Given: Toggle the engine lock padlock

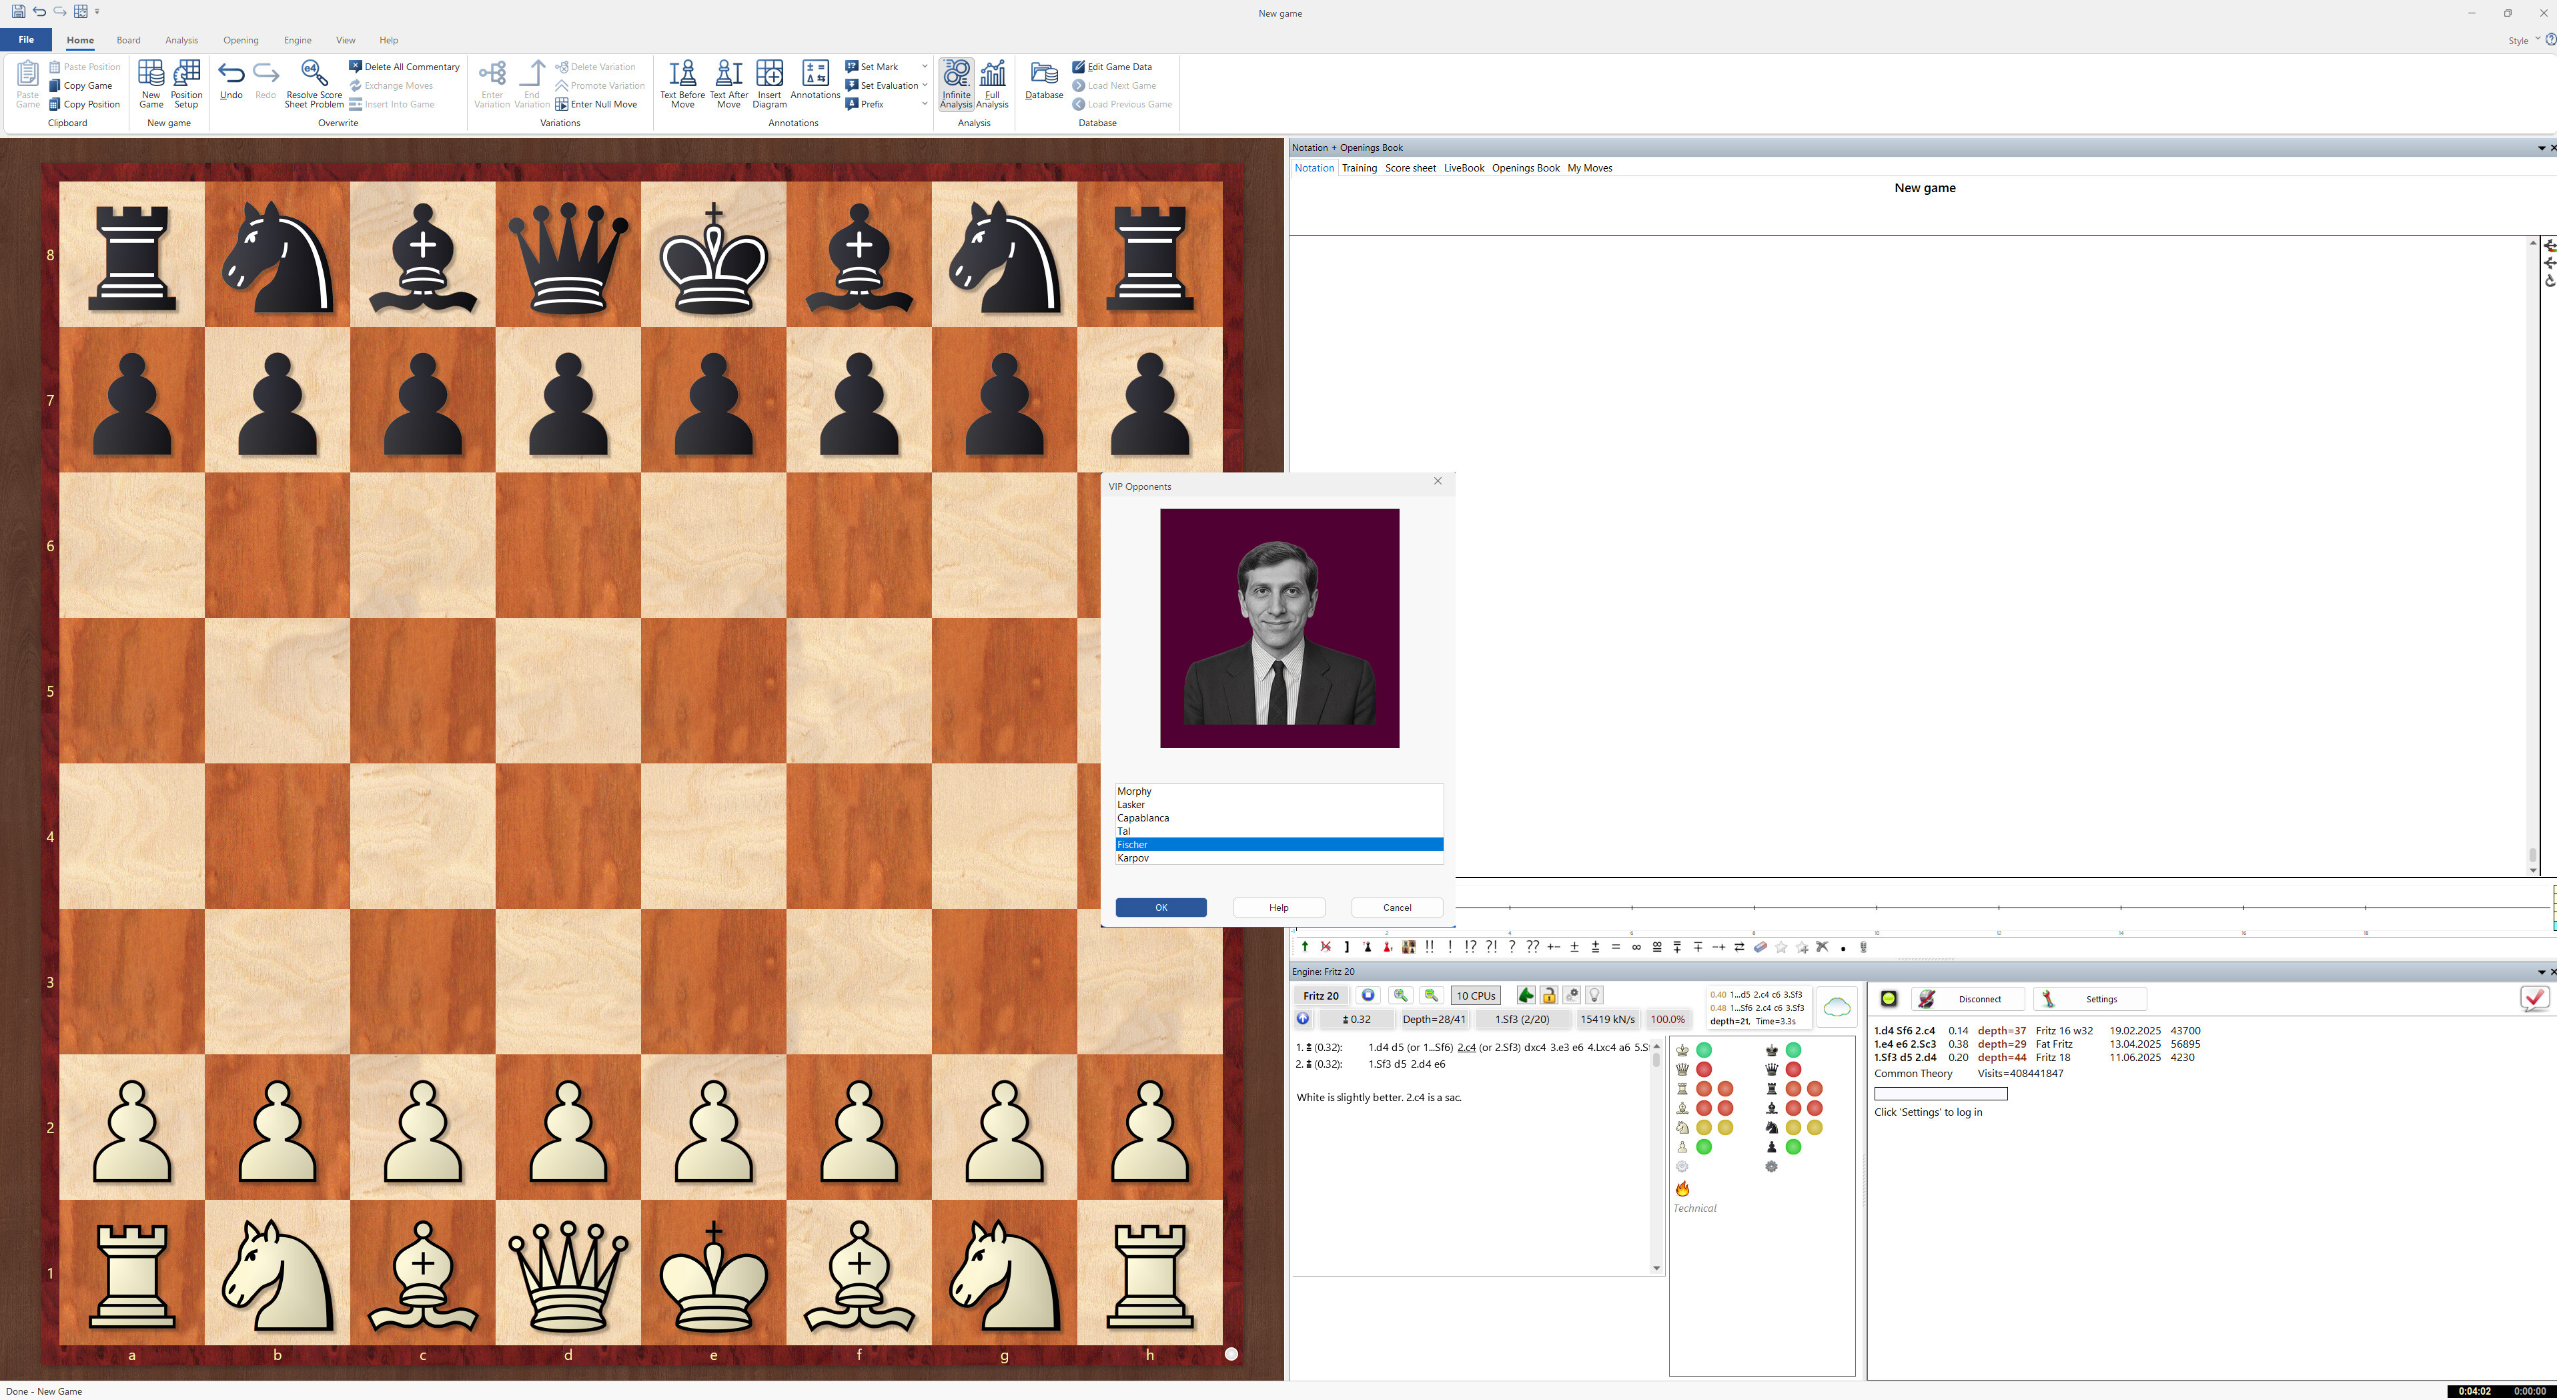Looking at the screenshot, I should click(1550, 995).
